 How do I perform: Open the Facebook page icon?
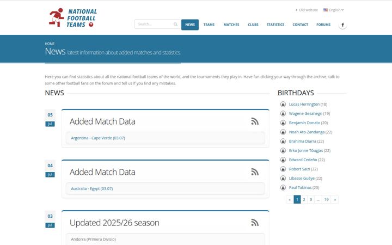tap(342, 24)
